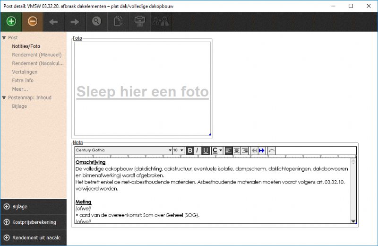
Task: Go to previous post with left arrow
Action: click(53, 21)
